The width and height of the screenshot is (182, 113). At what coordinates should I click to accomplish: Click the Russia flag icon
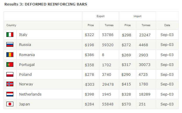click(x=10, y=44)
